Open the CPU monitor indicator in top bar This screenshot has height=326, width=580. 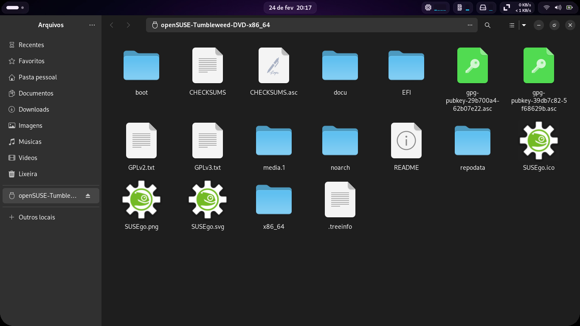point(435,8)
